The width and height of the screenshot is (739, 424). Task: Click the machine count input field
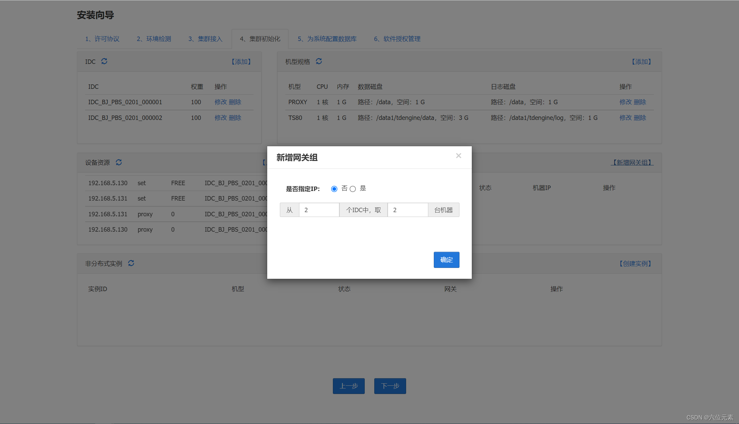407,210
